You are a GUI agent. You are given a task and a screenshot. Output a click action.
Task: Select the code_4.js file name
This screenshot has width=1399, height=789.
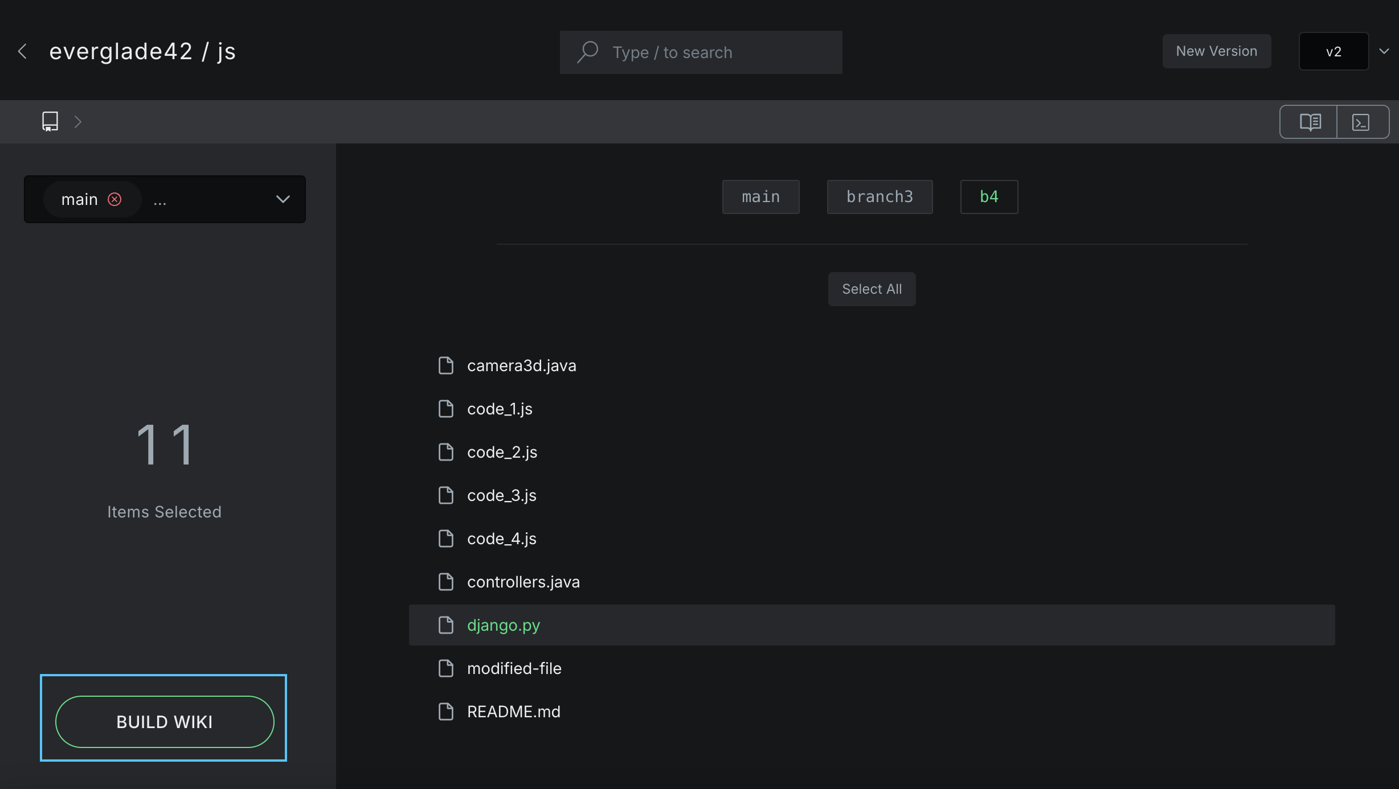[501, 539]
